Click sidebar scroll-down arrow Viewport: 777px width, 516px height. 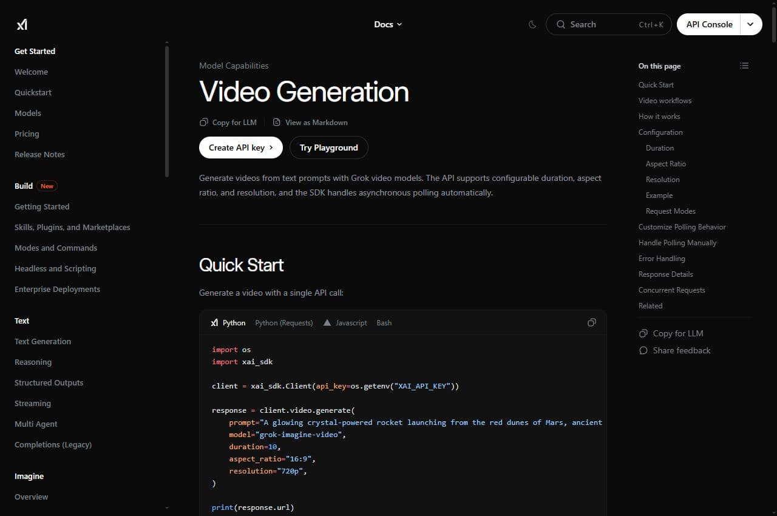coord(167,508)
